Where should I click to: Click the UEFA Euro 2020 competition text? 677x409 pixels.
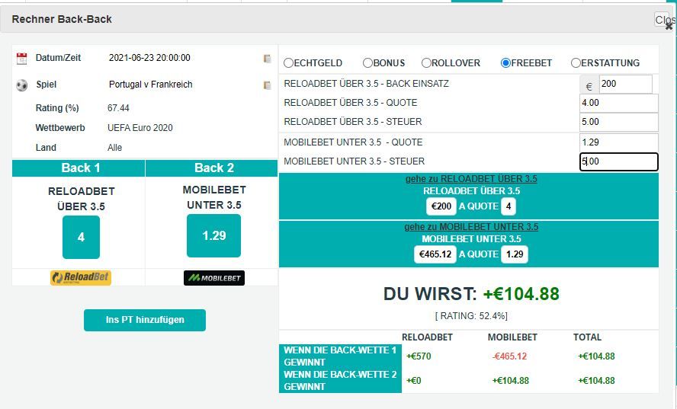coord(140,128)
